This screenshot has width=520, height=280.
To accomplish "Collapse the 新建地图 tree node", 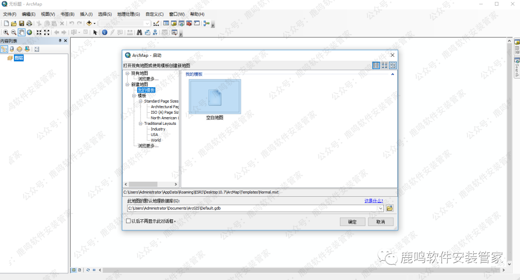I will (x=127, y=85).
